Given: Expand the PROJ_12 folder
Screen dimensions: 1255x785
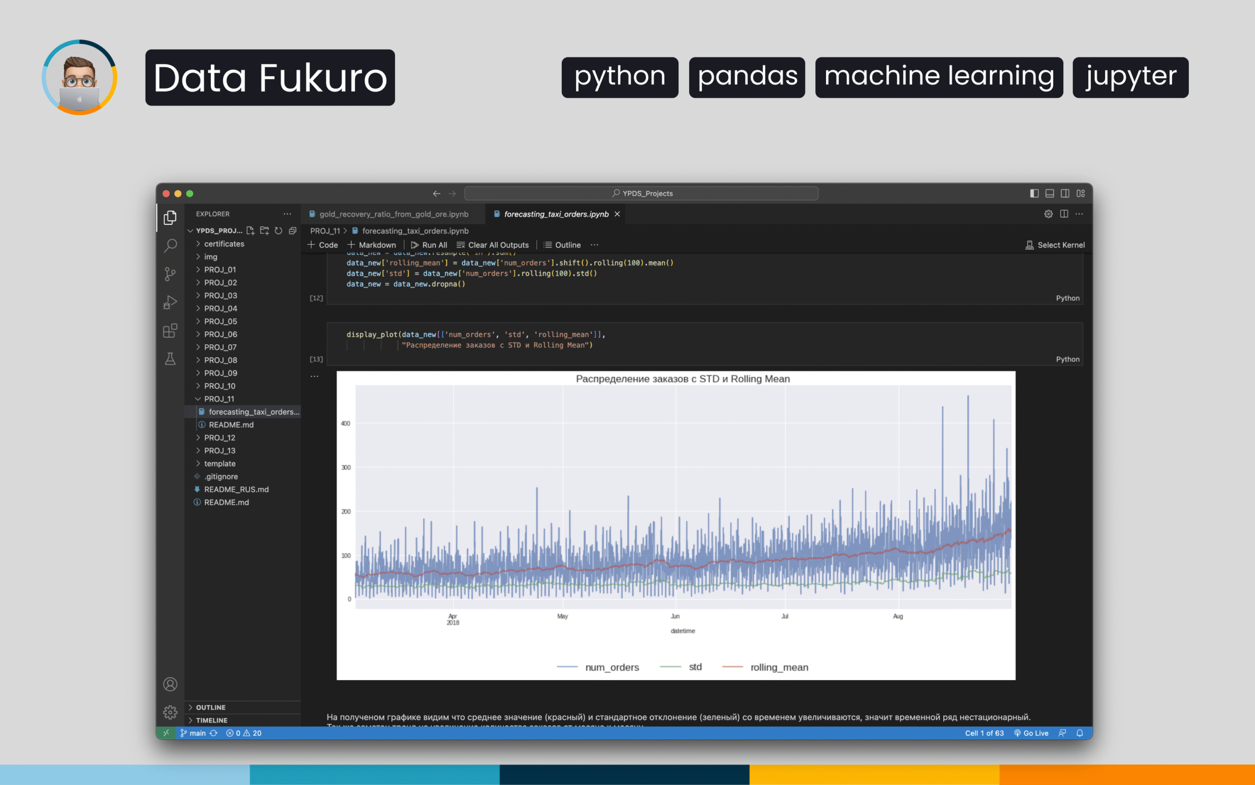Looking at the screenshot, I should coord(219,438).
